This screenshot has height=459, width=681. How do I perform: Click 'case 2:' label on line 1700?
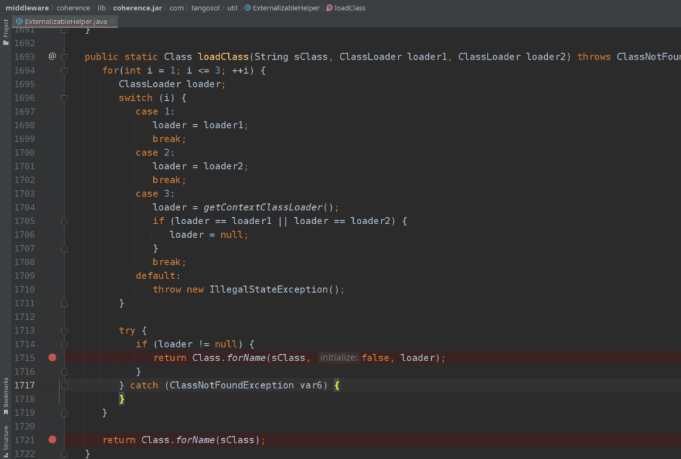(155, 153)
